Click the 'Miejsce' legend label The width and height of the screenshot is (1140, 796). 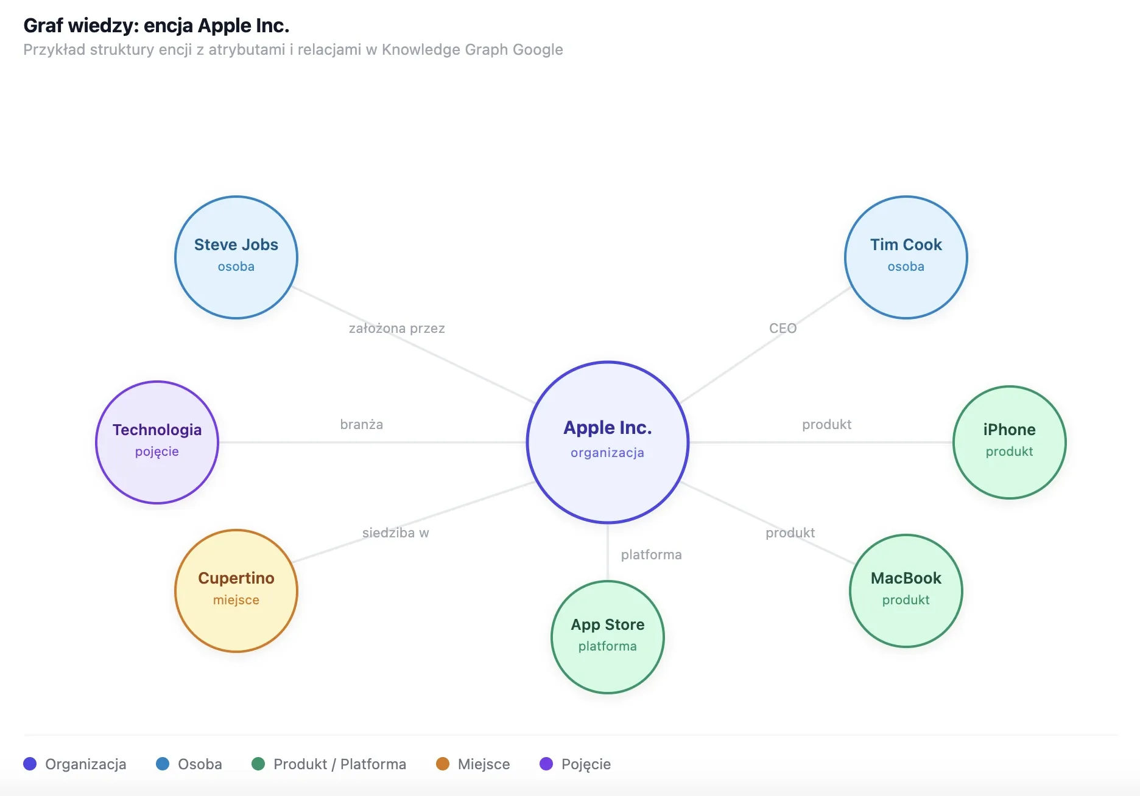484,764
